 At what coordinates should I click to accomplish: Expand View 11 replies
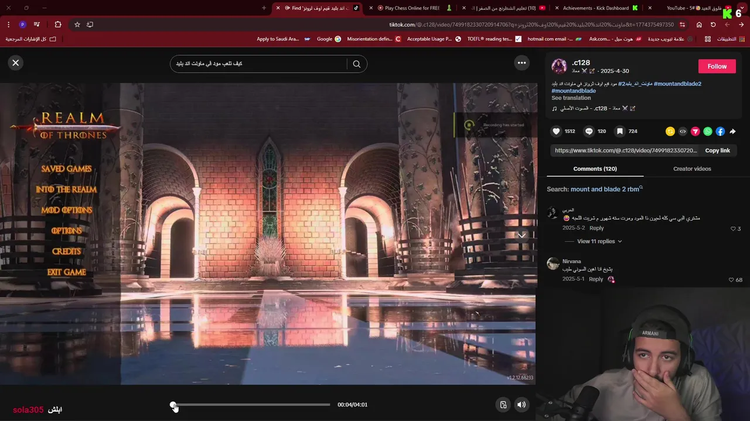[x=599, y=241]
